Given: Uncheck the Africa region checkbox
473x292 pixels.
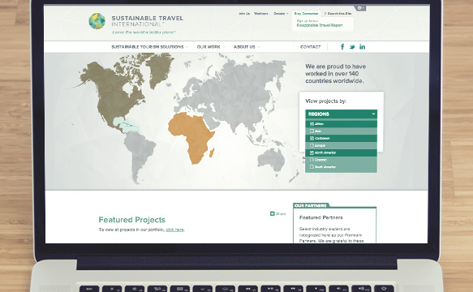Looking at the screenshot, I should pos(312,124).
